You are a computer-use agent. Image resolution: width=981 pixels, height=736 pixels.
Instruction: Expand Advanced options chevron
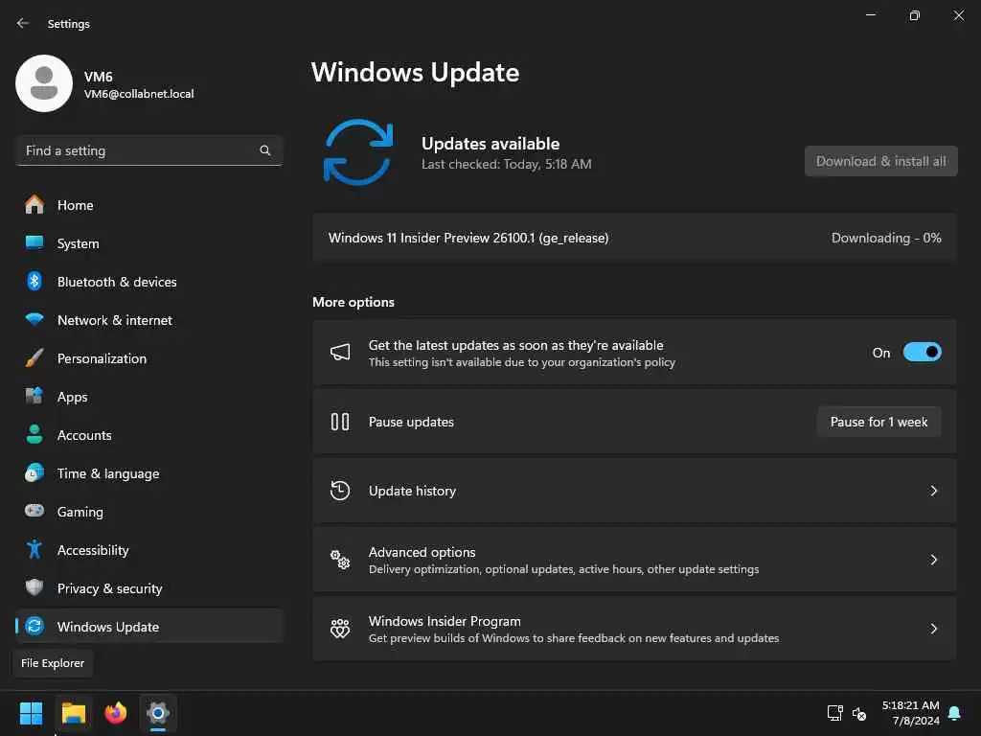[x=933, y=560]
